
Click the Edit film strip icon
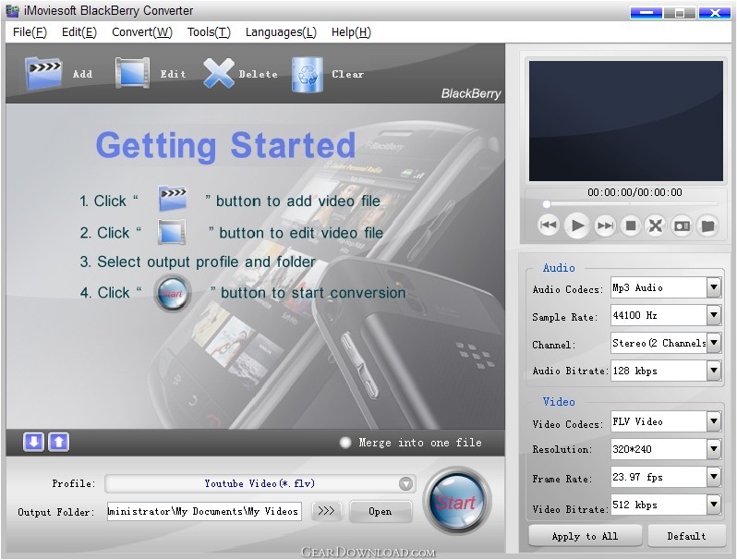click(x=133, y=72)
